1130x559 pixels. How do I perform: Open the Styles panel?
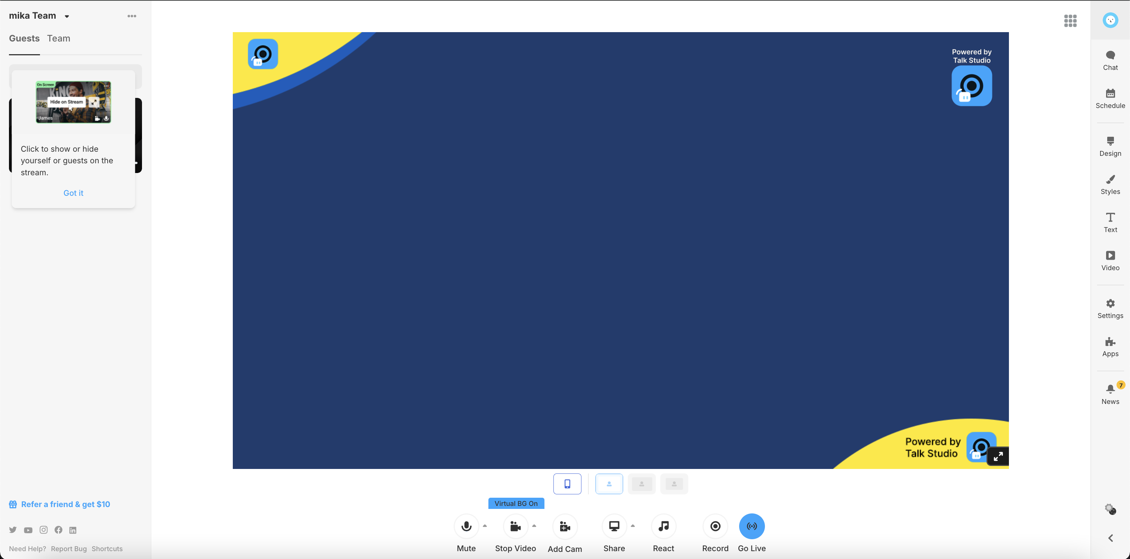point(1110,183)
